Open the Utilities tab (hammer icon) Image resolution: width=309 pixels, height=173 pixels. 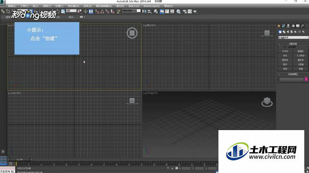pos(303,26)
